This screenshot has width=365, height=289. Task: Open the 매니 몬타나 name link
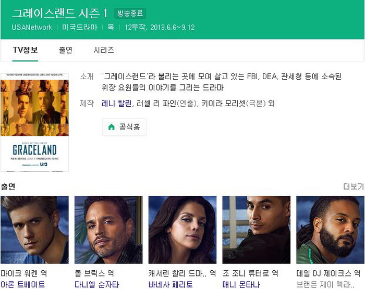[241, 284]
